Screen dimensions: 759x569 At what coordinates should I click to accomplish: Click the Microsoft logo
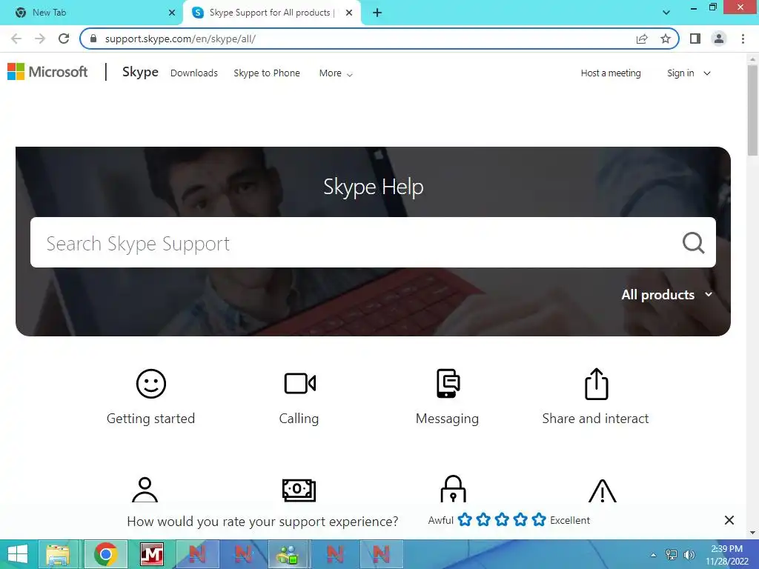[x=47, y=72]
